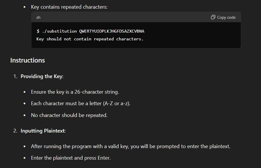The image size is (261, 168).
Task: Click the valid key prompt sentence
Action: pyautogui.click(x=131, y=146)
